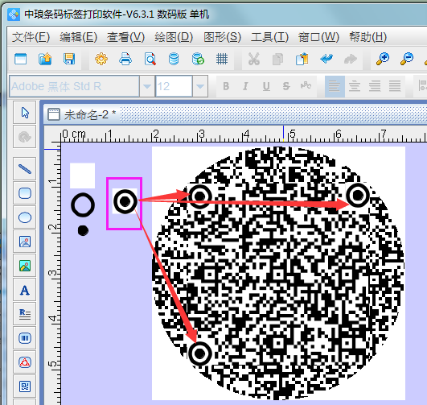Select the text A tool
The image size is (427, 405).
click(25, 290)
